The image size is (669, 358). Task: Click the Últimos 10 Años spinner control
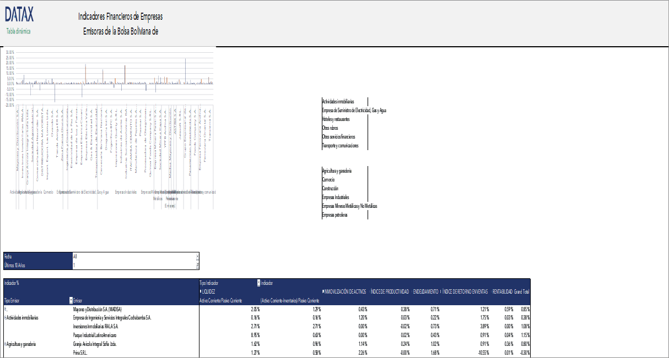[196, 265]
